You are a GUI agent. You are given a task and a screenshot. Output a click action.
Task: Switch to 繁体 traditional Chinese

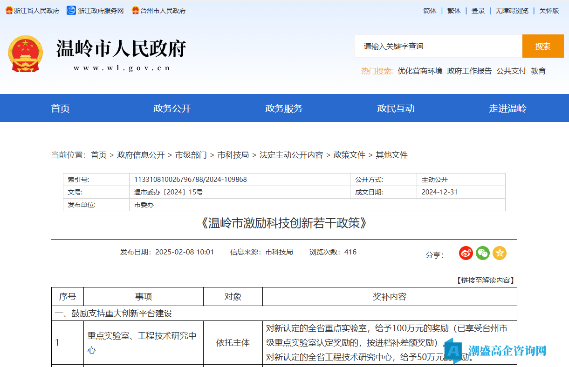454,11
